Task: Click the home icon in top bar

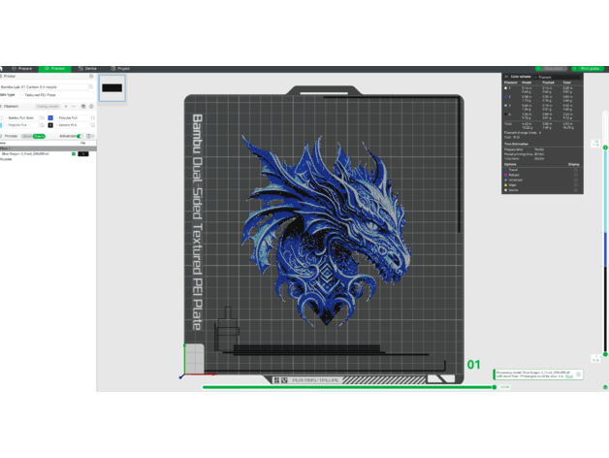Action: pos(2,69)
